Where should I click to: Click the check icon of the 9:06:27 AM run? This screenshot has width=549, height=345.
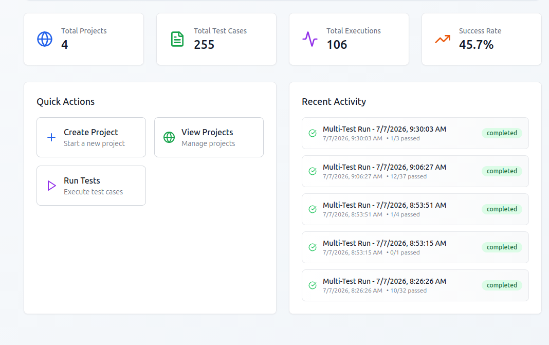coord(313,171)
